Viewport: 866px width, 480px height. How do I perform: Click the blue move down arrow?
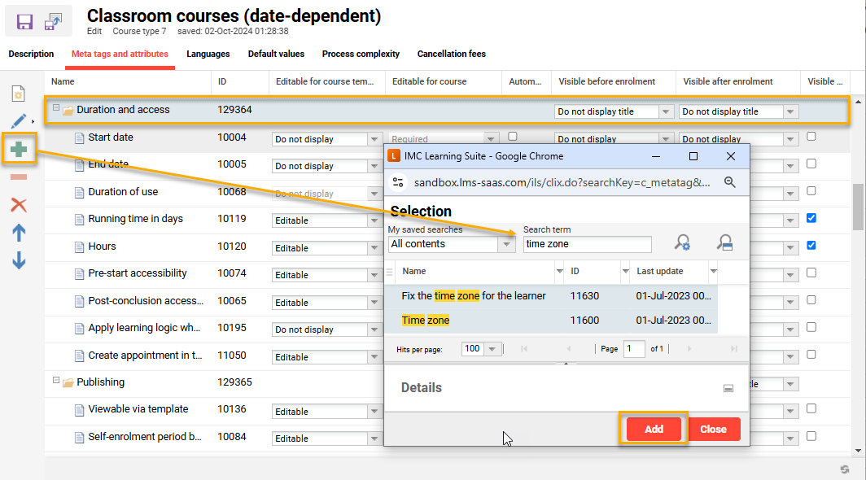click(x=19, y=260)
